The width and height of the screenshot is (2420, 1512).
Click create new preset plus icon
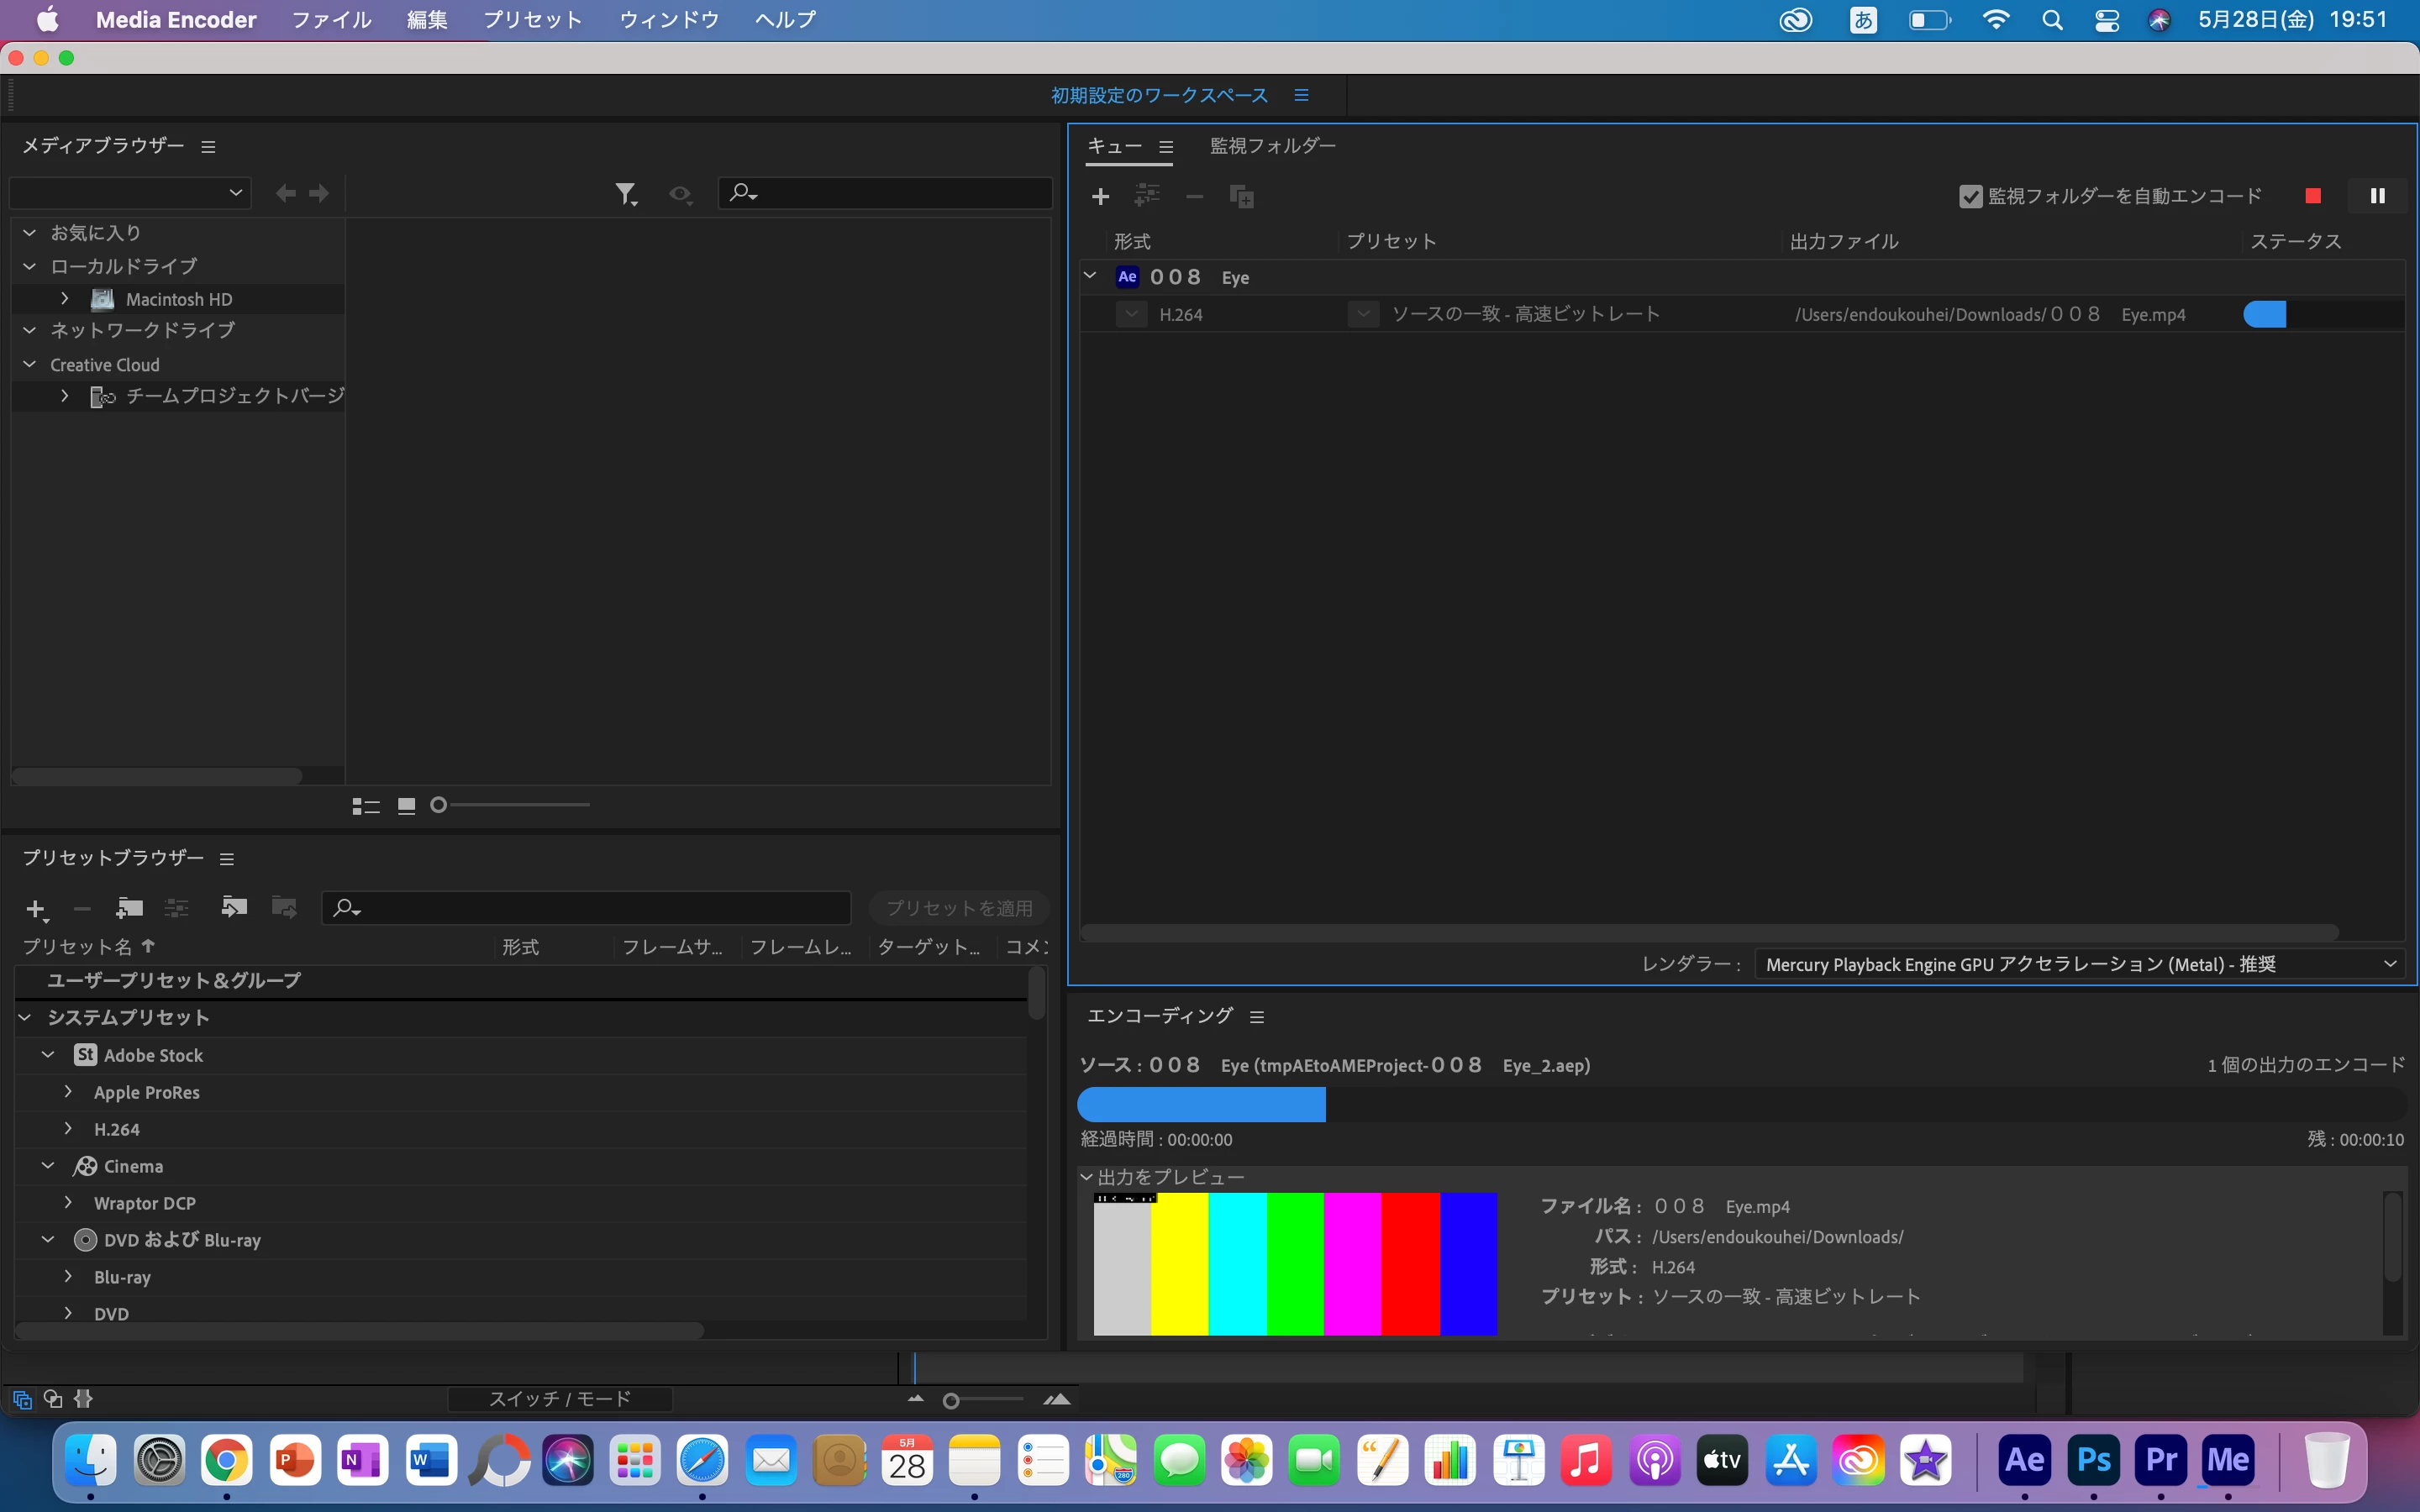(x=36, y=909)
